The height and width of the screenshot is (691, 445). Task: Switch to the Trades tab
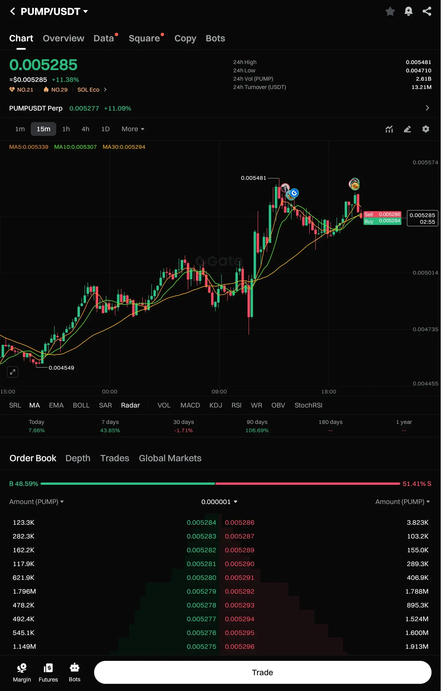click(x=114, y=458)
